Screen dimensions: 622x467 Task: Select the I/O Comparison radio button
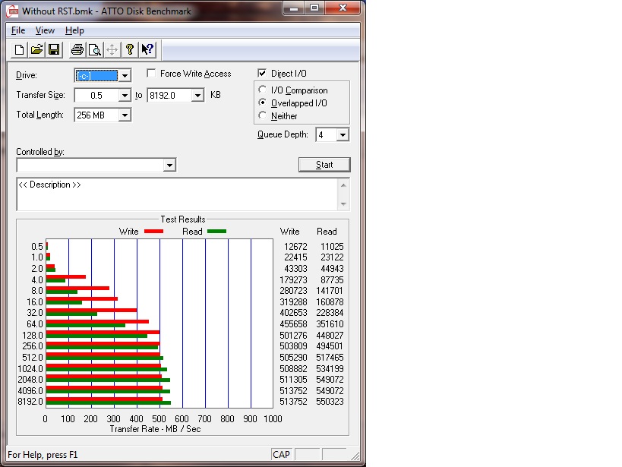point(262,90)
